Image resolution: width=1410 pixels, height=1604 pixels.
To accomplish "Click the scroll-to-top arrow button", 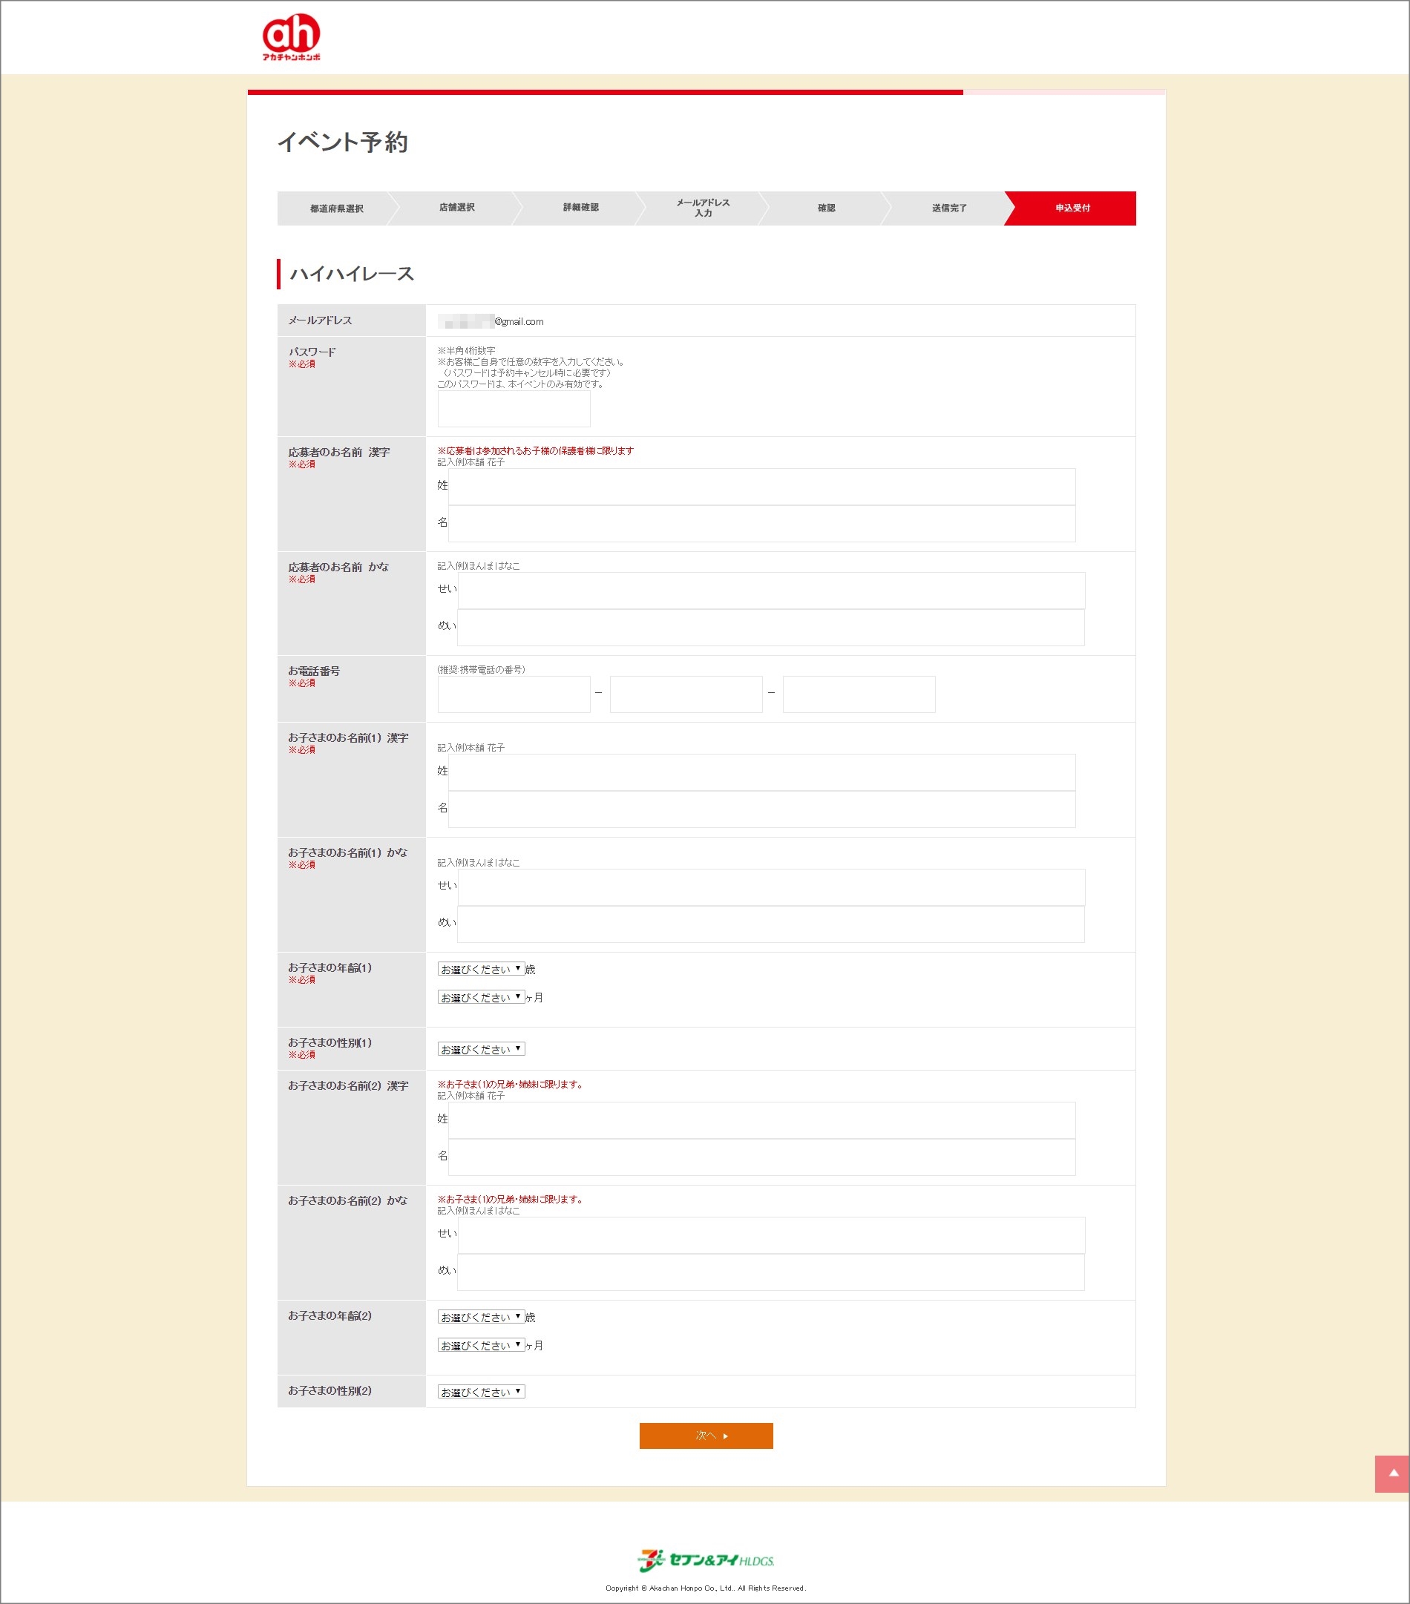I will tap(1392, 1473).
